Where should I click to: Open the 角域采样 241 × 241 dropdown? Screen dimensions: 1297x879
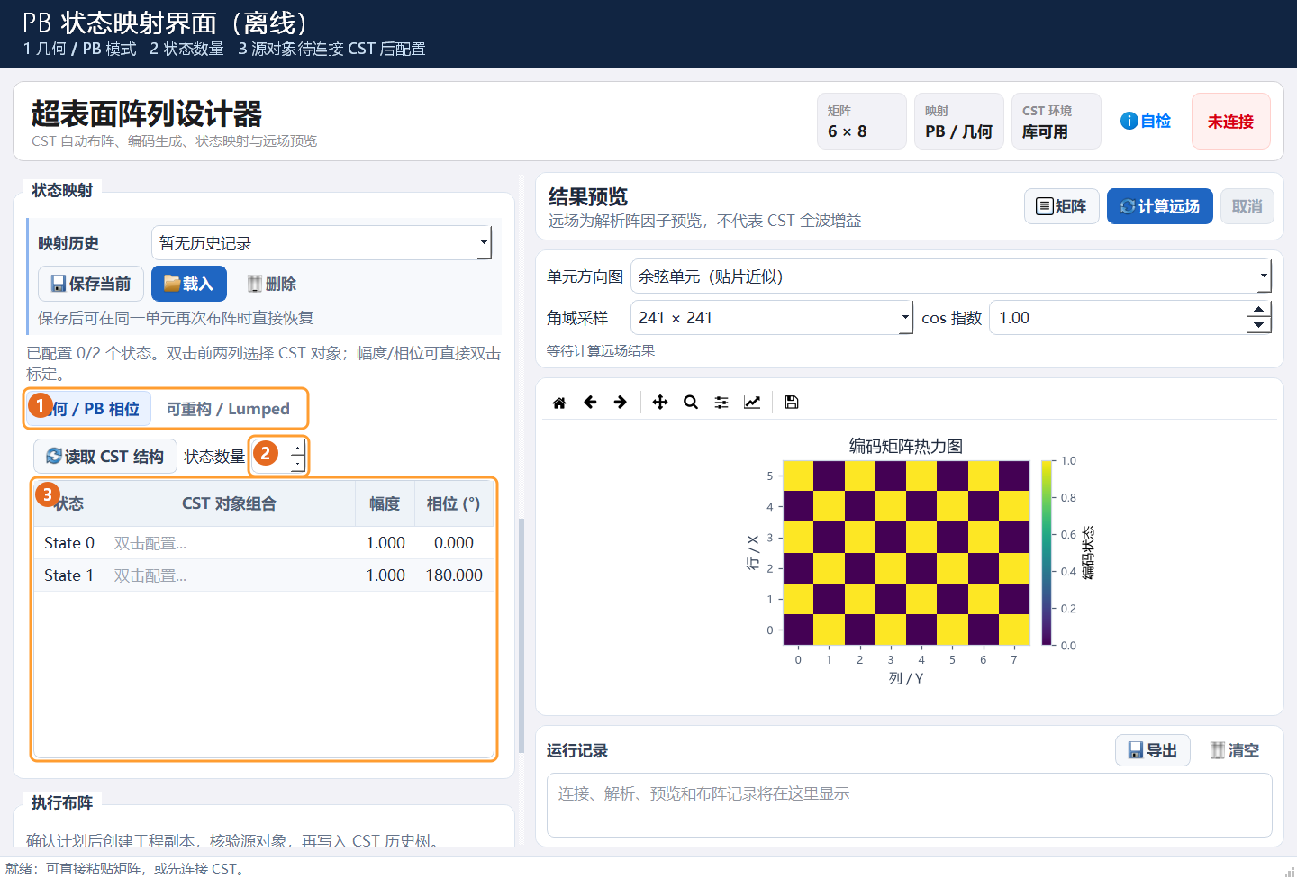click(x=772, y=318)
